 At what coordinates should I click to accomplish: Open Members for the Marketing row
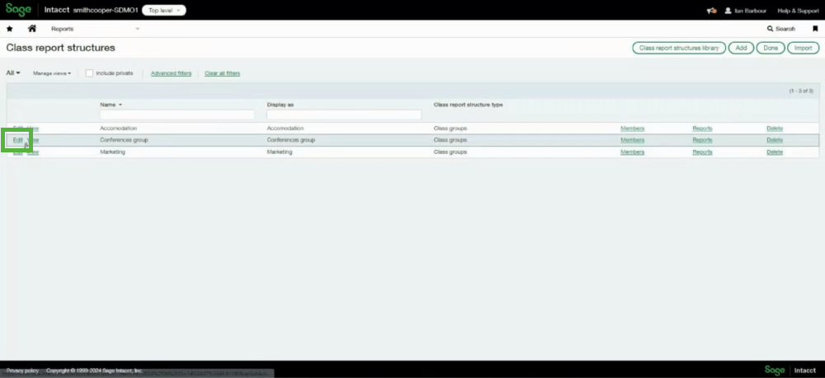[x=632, y=152]
